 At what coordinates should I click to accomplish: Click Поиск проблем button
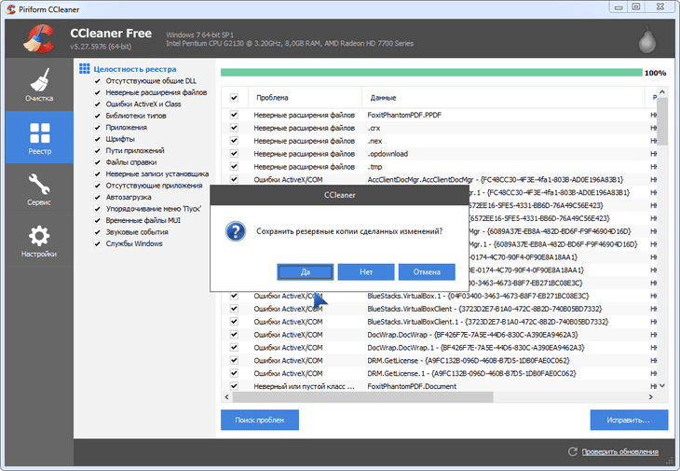(260, 420)
